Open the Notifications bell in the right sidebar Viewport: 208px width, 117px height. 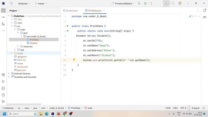click(204, 10)
